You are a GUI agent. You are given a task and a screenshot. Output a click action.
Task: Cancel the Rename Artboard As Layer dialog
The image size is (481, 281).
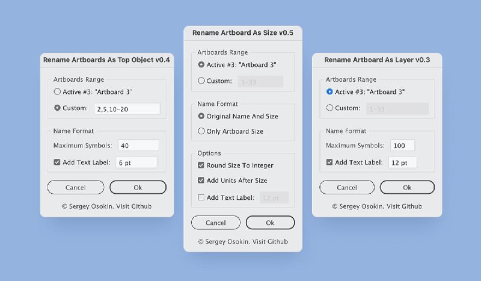(347, 187)
